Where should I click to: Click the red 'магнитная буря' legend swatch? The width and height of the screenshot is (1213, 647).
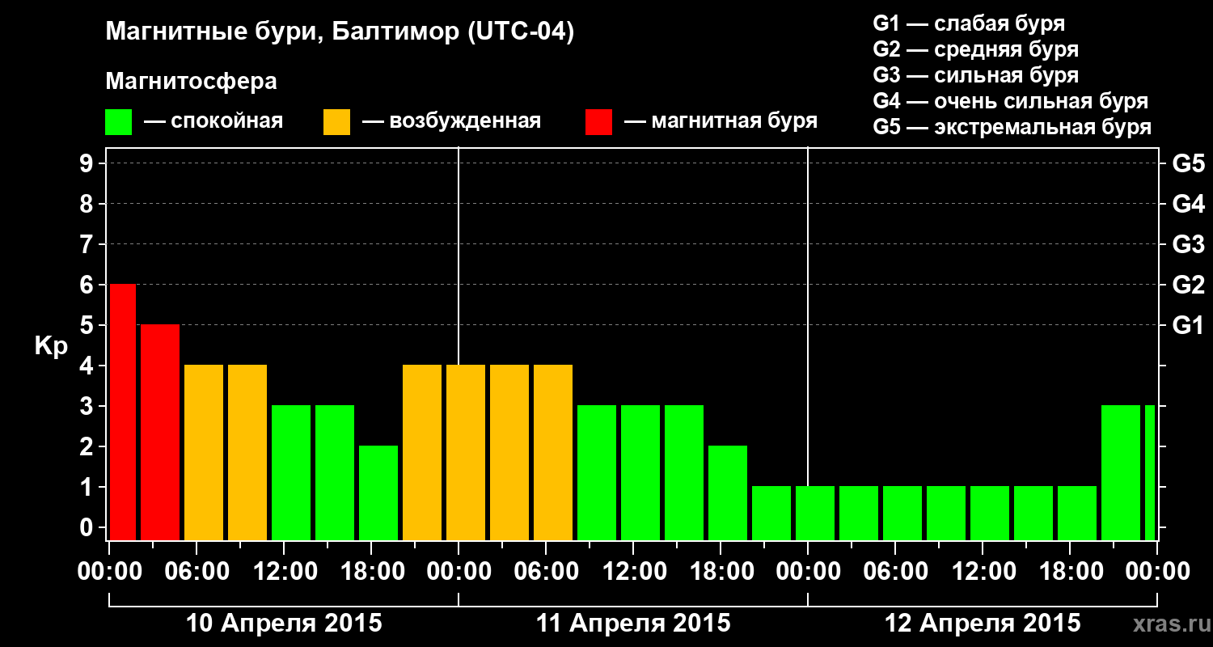coord(598,122)
